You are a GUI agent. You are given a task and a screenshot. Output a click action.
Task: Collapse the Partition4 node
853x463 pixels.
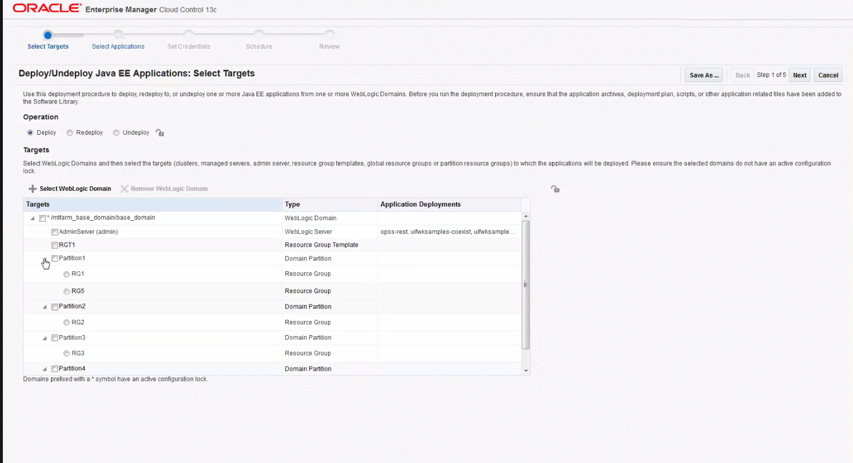(x=45, y=369)
